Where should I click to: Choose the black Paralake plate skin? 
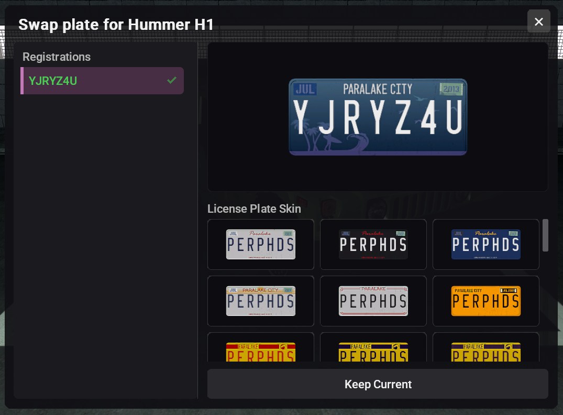pyautogui.click(x=373, y=244)
